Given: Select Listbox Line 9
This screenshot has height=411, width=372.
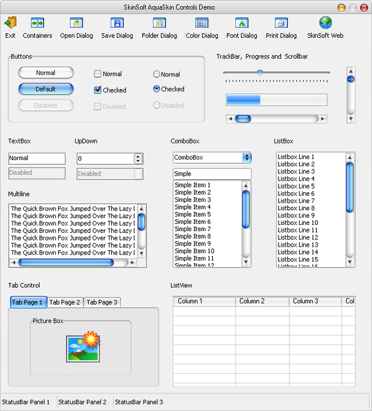Looking at the screenshot, I should point(296,216).
